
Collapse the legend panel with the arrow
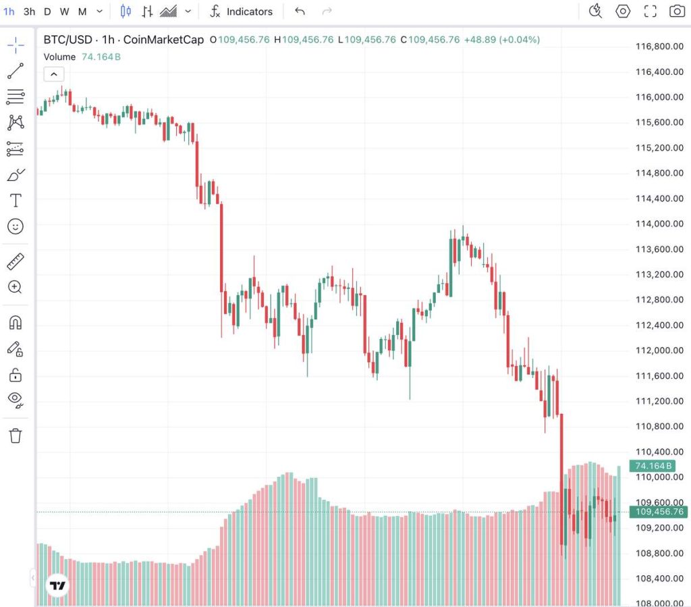tap(53, 74)
